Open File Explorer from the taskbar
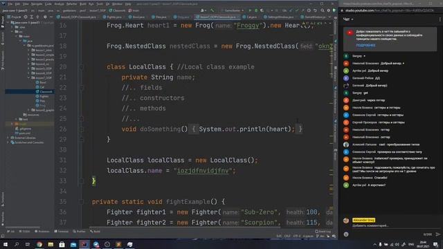Image resolution: width=443 pixels, height=249 pixels. pos(51,244)
